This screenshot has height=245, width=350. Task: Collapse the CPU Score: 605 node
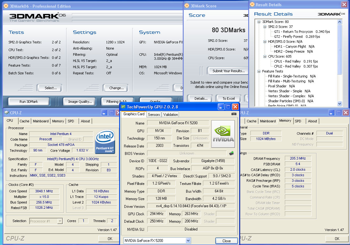pos(265,57)
